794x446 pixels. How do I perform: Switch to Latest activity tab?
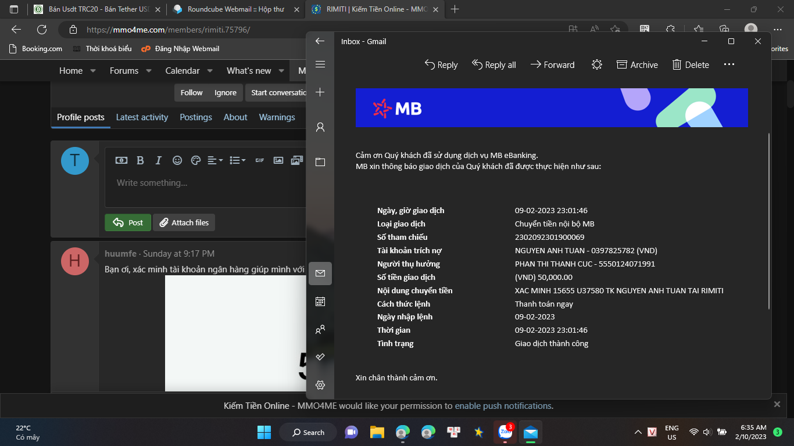click(142, 117)
